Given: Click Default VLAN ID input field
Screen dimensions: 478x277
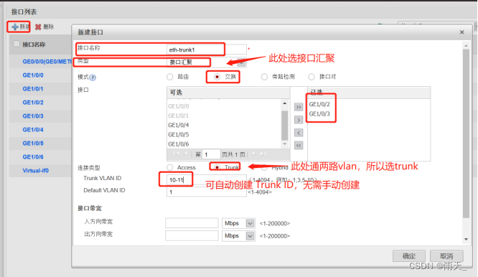Looking at the screenshot, I should click(207, 192).
